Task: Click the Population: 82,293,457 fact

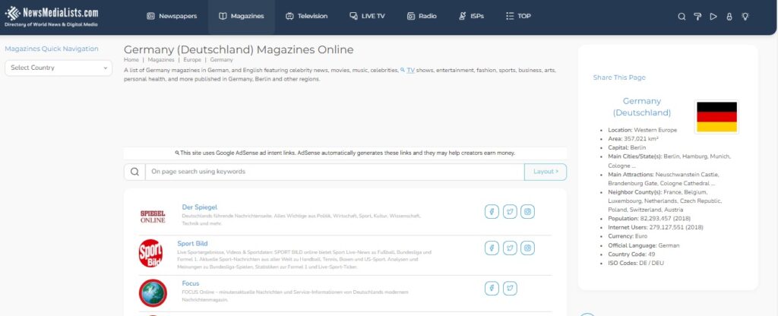Action: click(649, 219)
